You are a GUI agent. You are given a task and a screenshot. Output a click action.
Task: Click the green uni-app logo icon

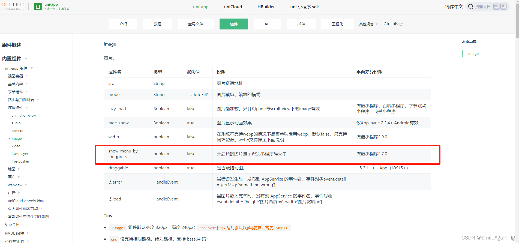pos(38,7)
